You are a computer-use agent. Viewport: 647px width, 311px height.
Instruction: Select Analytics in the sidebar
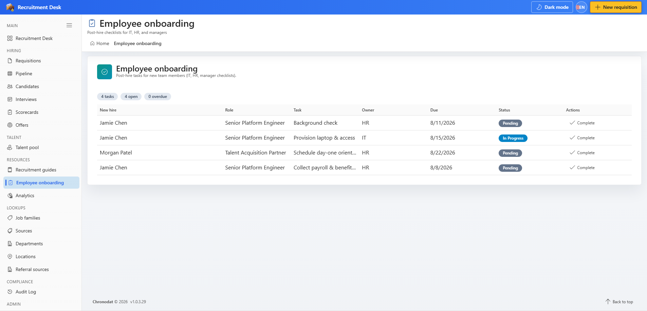pos(41,195)
